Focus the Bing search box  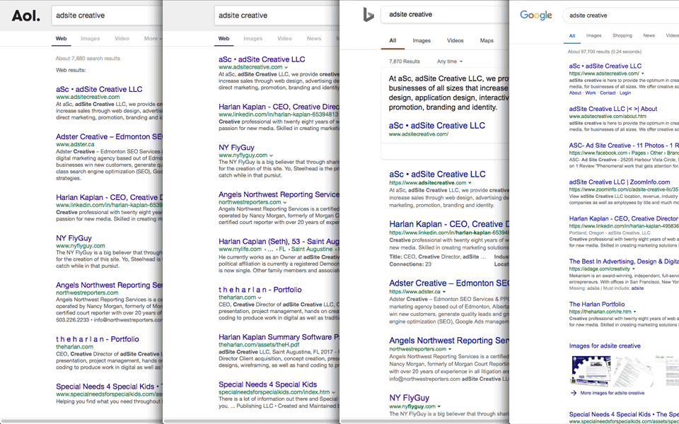(x=445, y=14)
